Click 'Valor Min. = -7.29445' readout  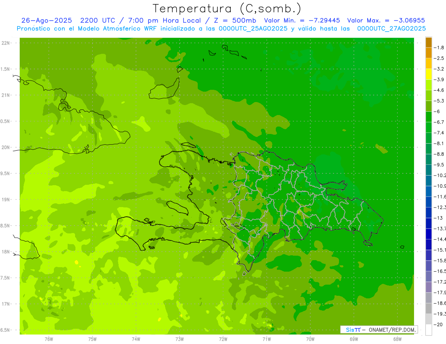[x=302, y=20]
